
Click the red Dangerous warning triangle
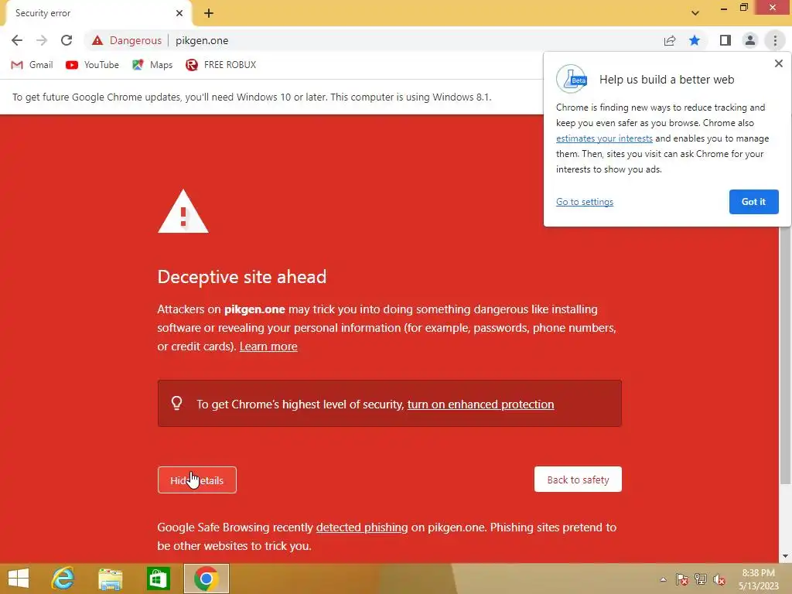pos(97,40)
